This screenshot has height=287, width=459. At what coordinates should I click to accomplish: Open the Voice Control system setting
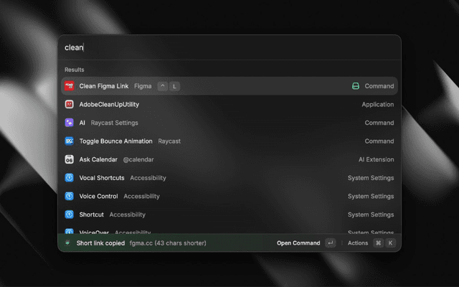[x=215, y=196]
